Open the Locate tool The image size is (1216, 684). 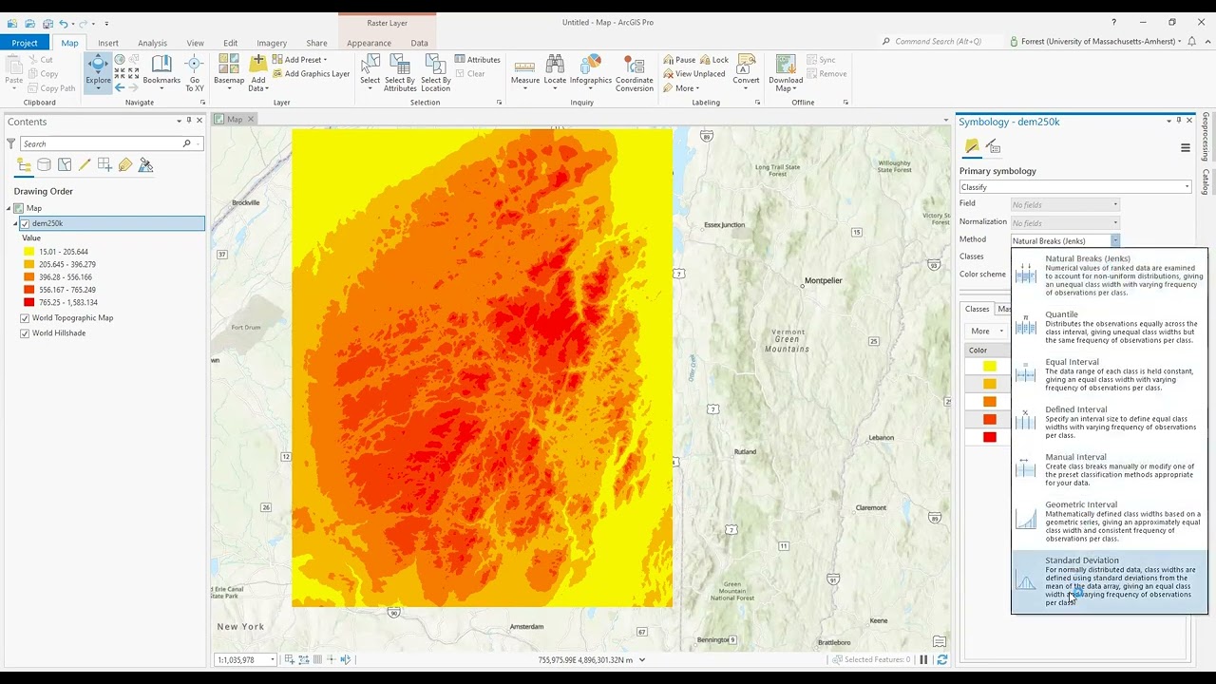(x=555, y=70)
